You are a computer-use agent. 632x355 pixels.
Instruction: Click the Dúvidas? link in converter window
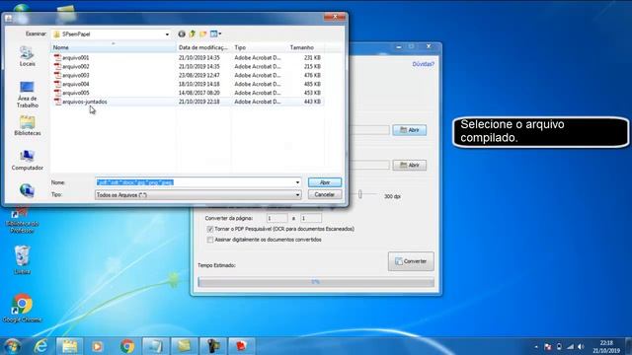click(424, 64)
